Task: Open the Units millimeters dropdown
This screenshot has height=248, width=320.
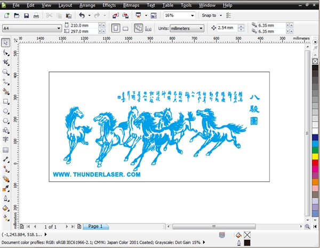Action: pos(201,28)
